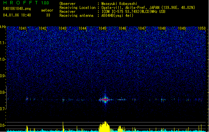The width and height of the screenshot is (209, 132).
Task: Click the bright red meteor echo at 1045
Action: [x=105, y=99]
